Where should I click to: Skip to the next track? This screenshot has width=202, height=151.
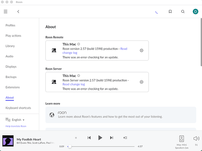(111, 138)
